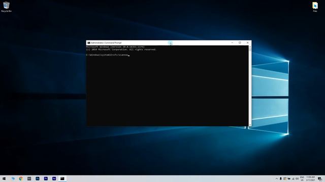Click the Microsoft Windows version line
Viewport: 325px width, 182px height.
(x=115, y=47)
